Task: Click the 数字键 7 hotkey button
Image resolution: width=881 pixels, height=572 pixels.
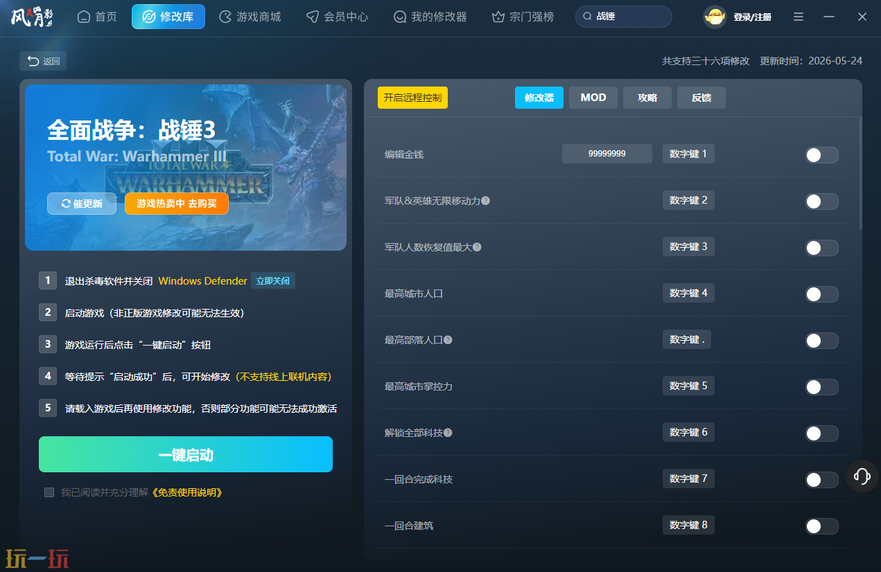Action: [x=688, y=479]
